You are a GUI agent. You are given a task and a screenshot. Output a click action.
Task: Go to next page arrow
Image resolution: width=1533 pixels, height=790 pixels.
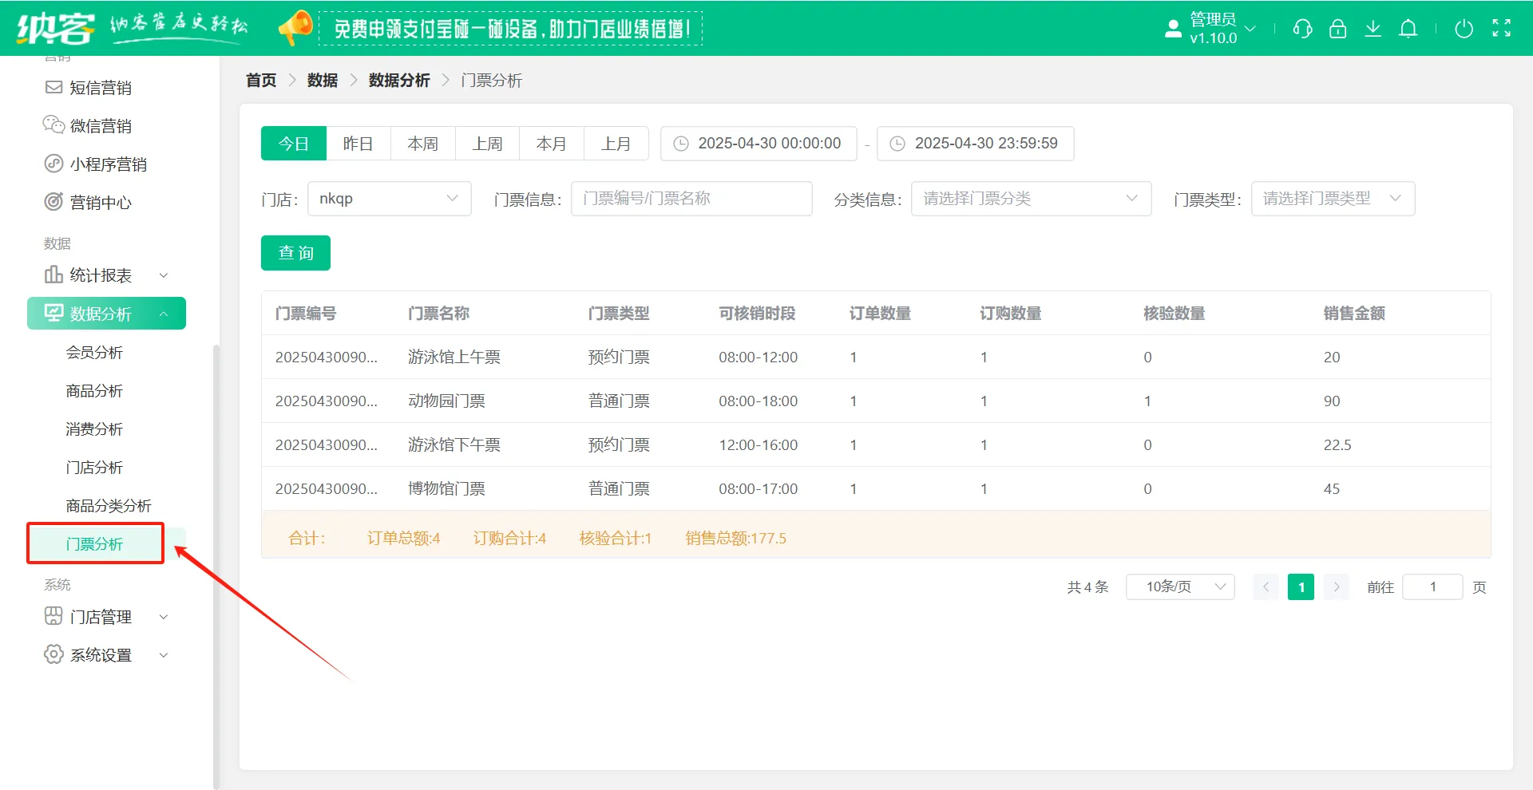[1336, 587]
